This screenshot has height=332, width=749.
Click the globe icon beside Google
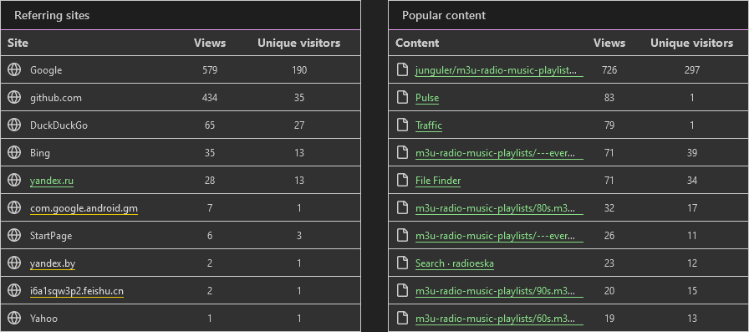click(x=14, y=69)
